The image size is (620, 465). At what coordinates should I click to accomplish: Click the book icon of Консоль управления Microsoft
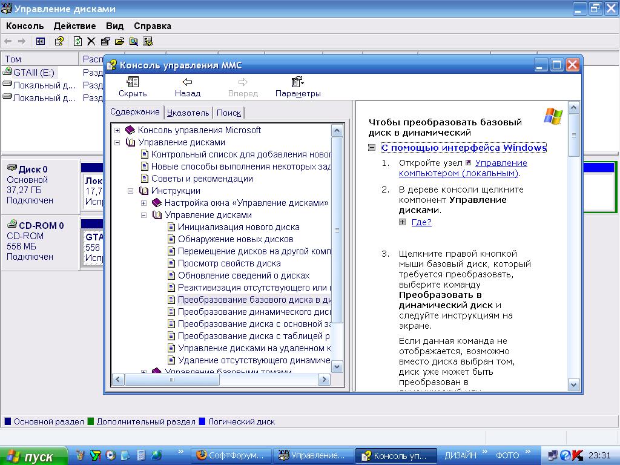(x=130, y=130)
